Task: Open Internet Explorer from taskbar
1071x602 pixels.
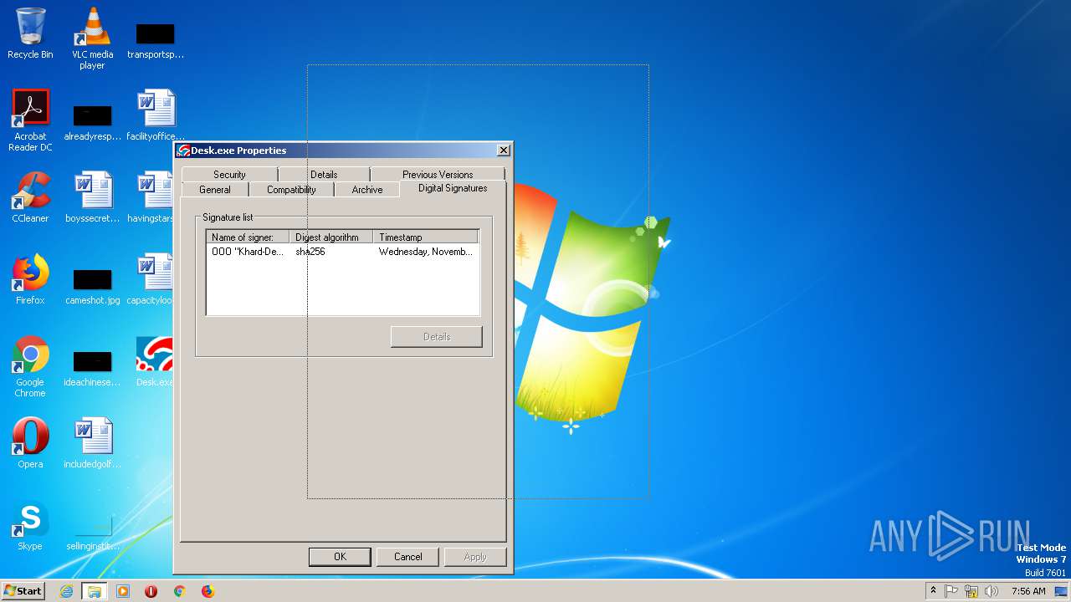Action: click(x=66, y=591)
